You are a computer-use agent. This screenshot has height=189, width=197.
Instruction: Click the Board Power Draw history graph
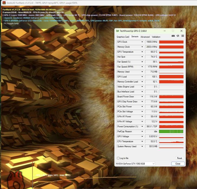coord(171,97)
